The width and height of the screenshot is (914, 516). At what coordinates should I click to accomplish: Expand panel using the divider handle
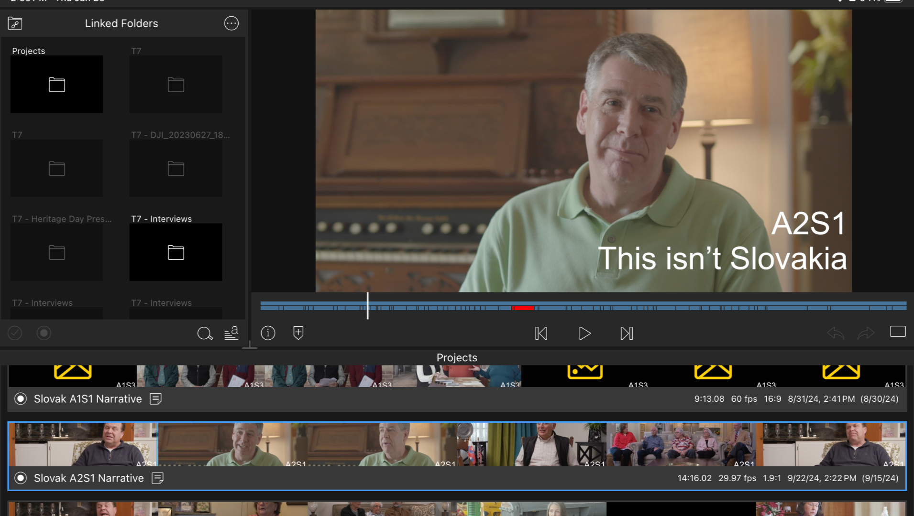click(x=249, y=346)
